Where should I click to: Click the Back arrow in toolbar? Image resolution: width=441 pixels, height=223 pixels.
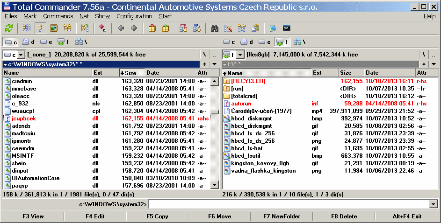coord(121,28)
